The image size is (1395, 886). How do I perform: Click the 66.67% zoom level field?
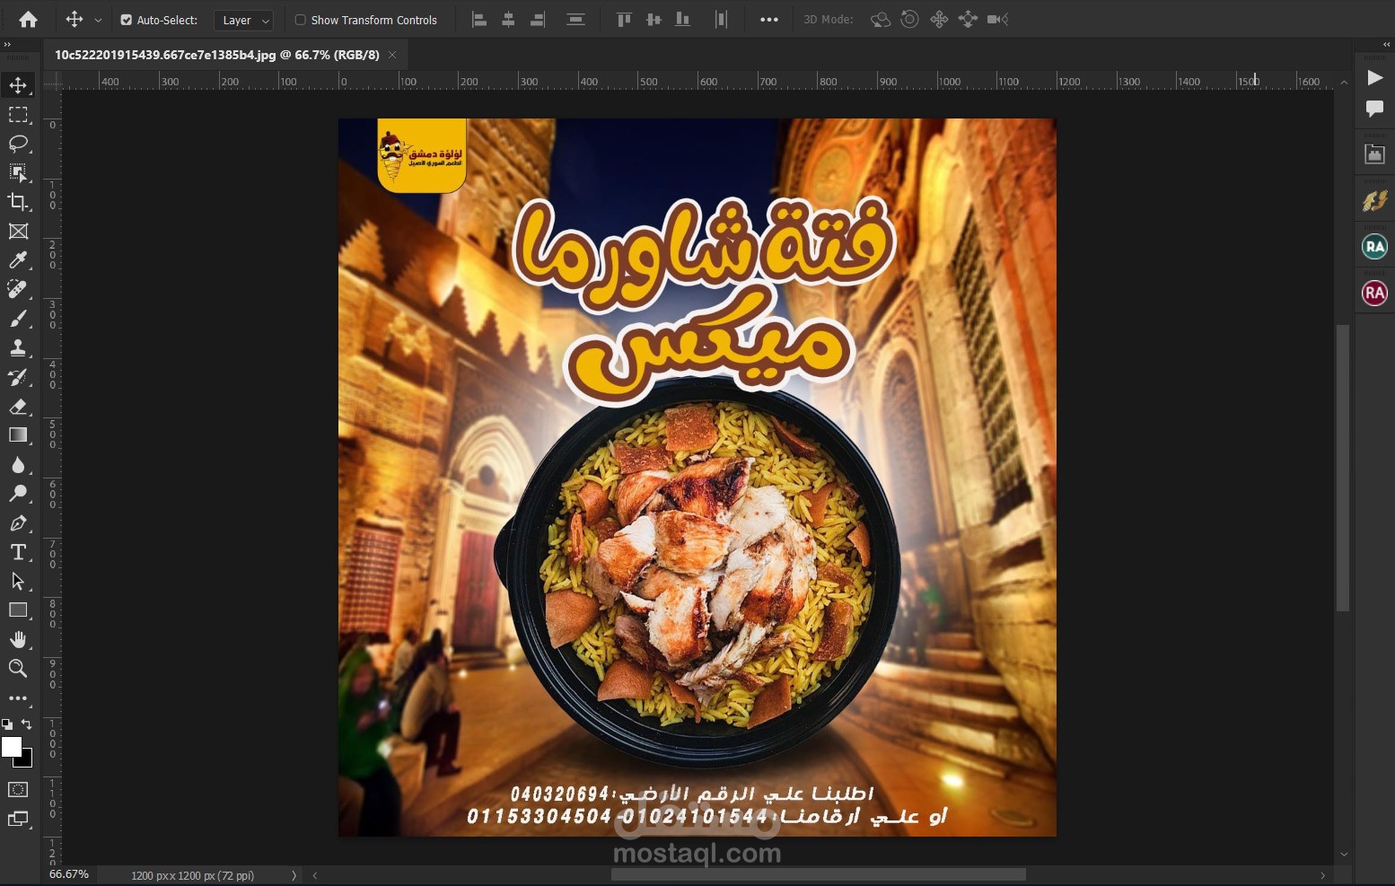click(69, 874)
